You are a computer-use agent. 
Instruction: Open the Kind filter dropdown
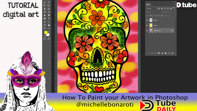[151, 9]
